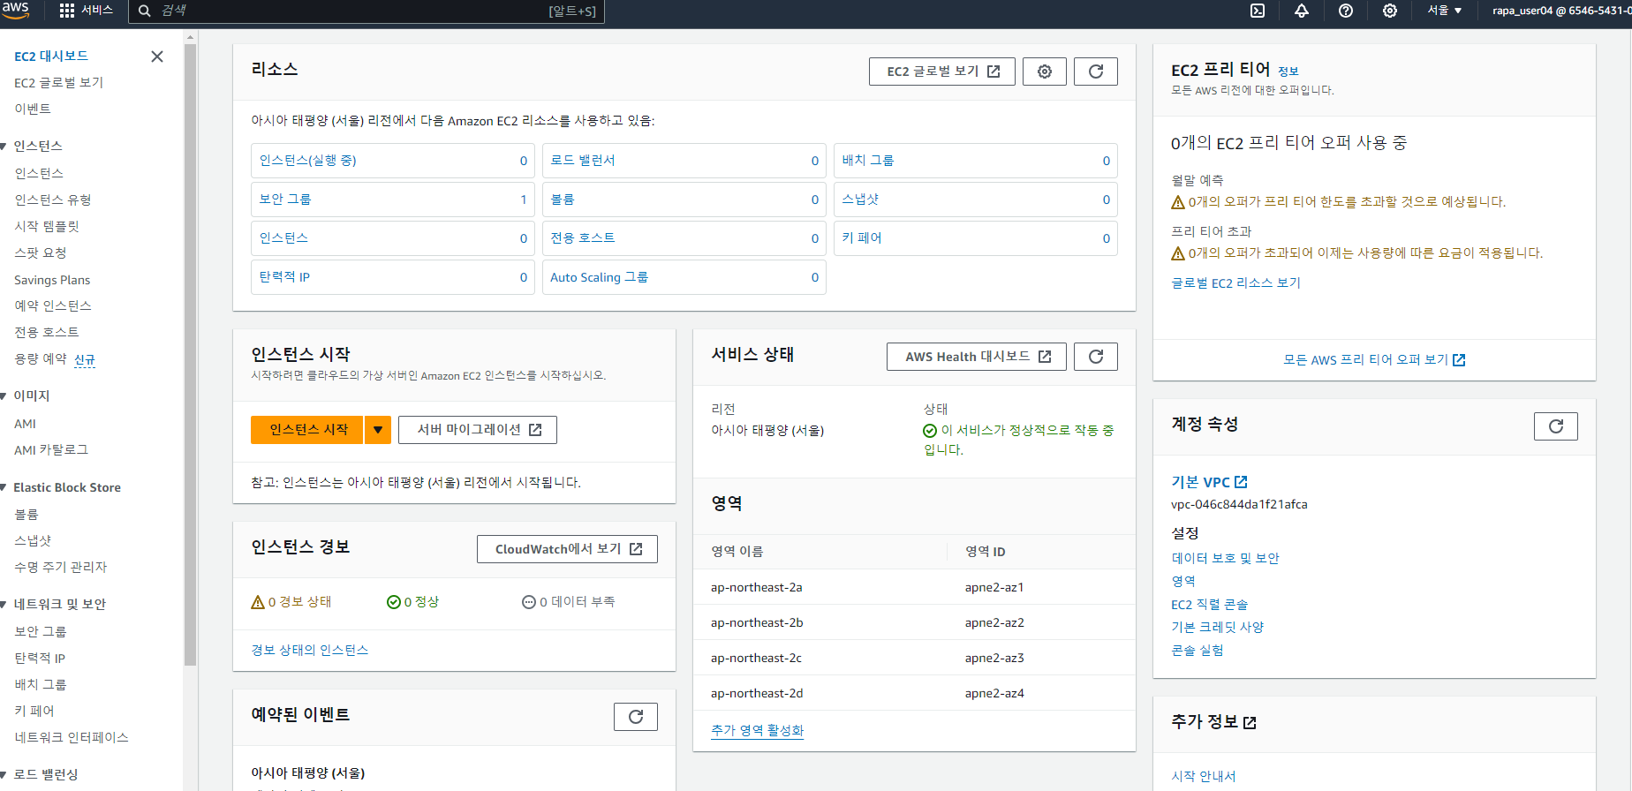Click the external link icon beside 추가 정보

[1250, 722]
